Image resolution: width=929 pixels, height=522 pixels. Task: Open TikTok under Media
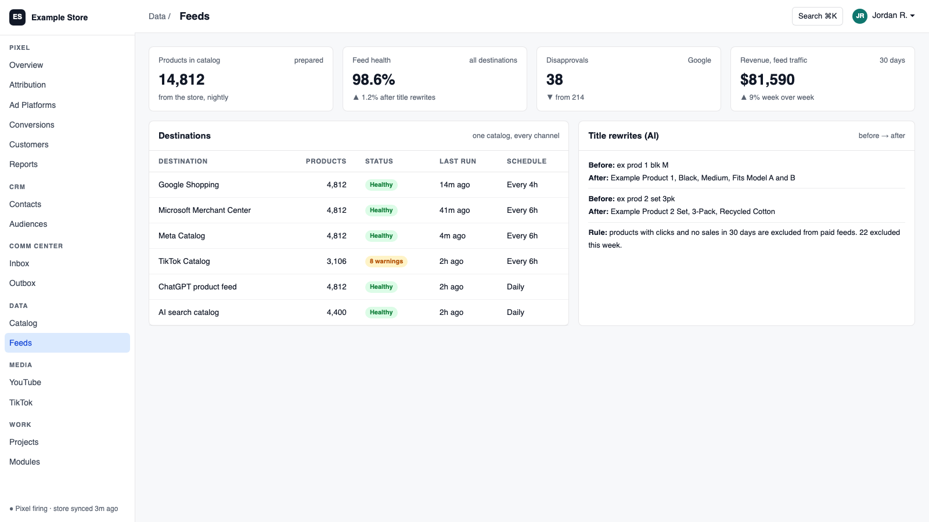pyautogui.click(x=67, y=403)
